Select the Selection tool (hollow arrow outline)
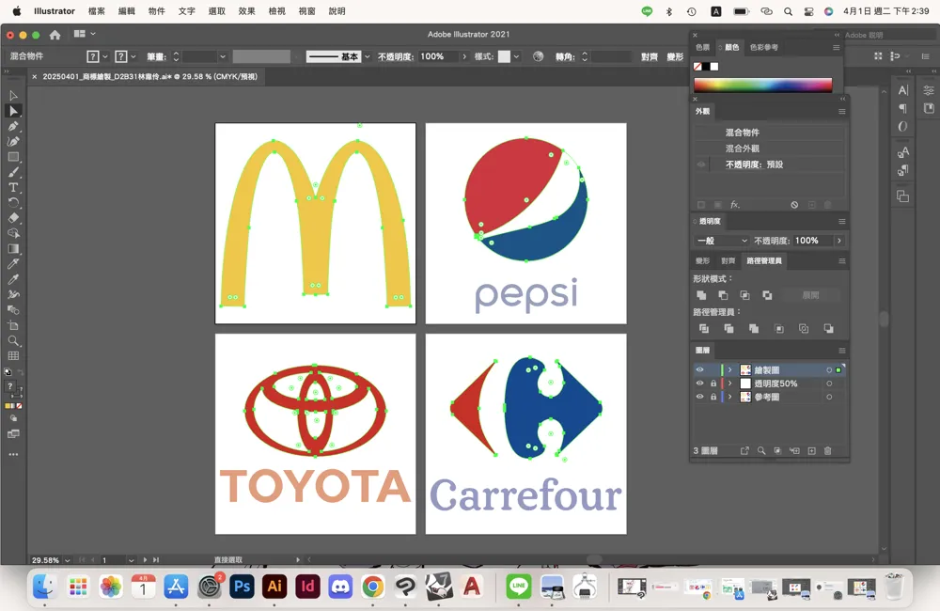This screenshot has width=940, height=611. [x=13, y=96]
